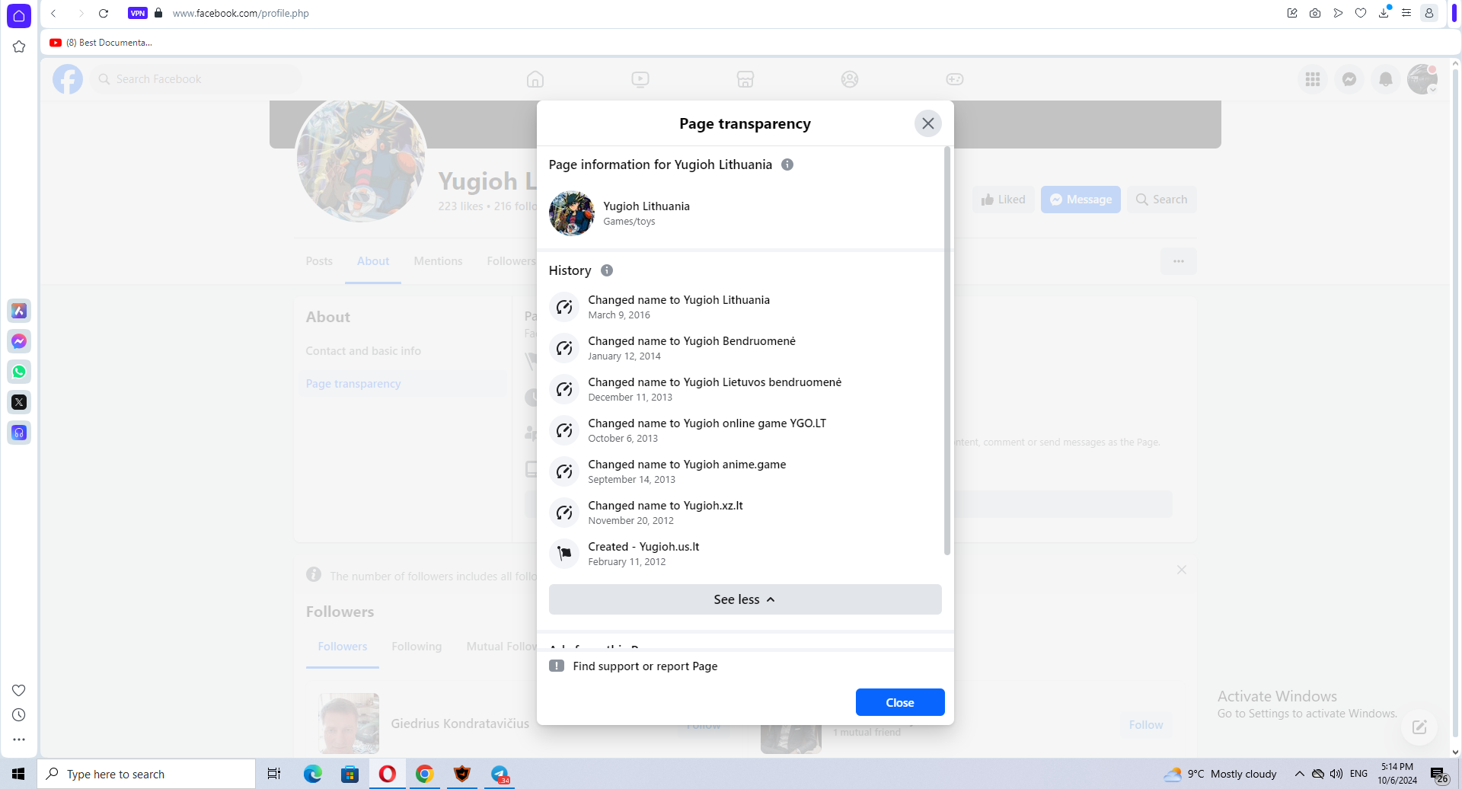The image size is (1462, 789).
Task: Open Opera sidebar Messenger icon
Action: (19, 341)
